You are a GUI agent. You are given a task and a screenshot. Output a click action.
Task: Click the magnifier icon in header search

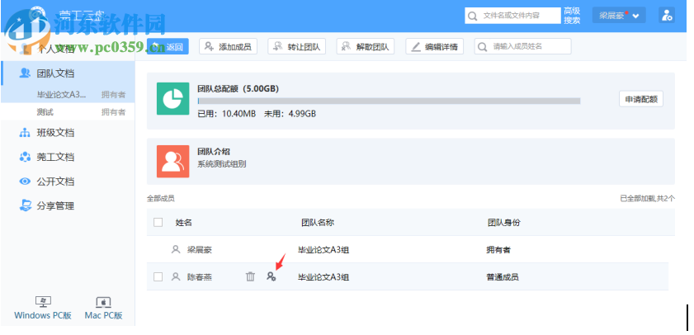pos(473,17)
